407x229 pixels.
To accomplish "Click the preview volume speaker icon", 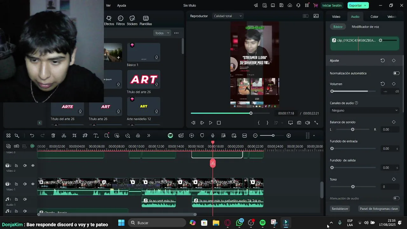I will 307,123.
